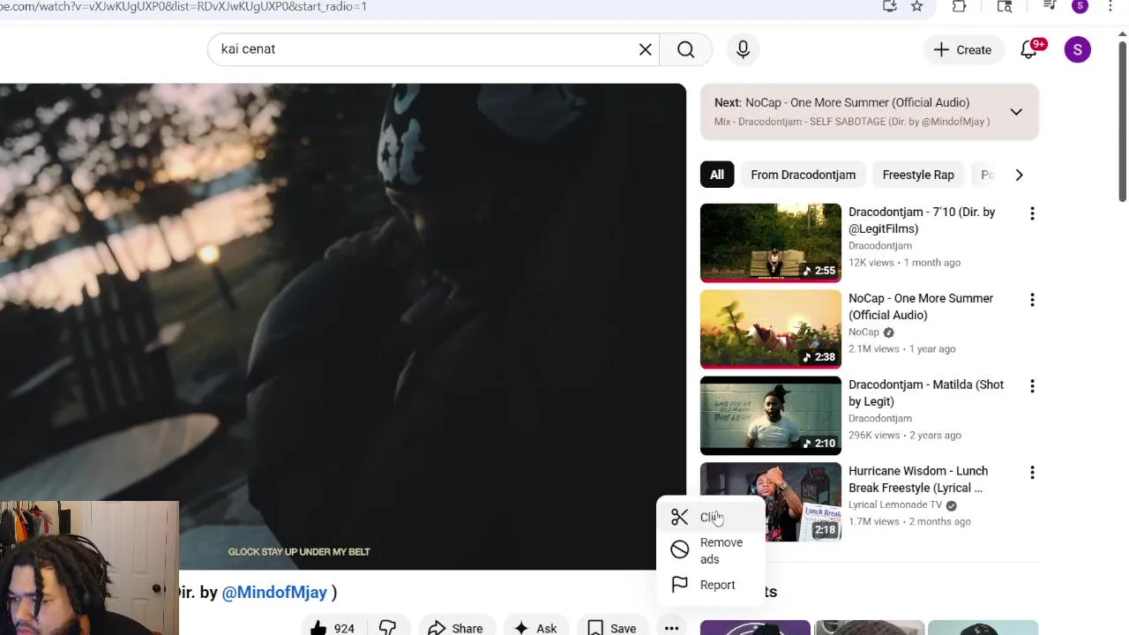Clear the search box with the X icon
The width and height of the screenshot is (1129, 635).
click(x=646, y=49)
